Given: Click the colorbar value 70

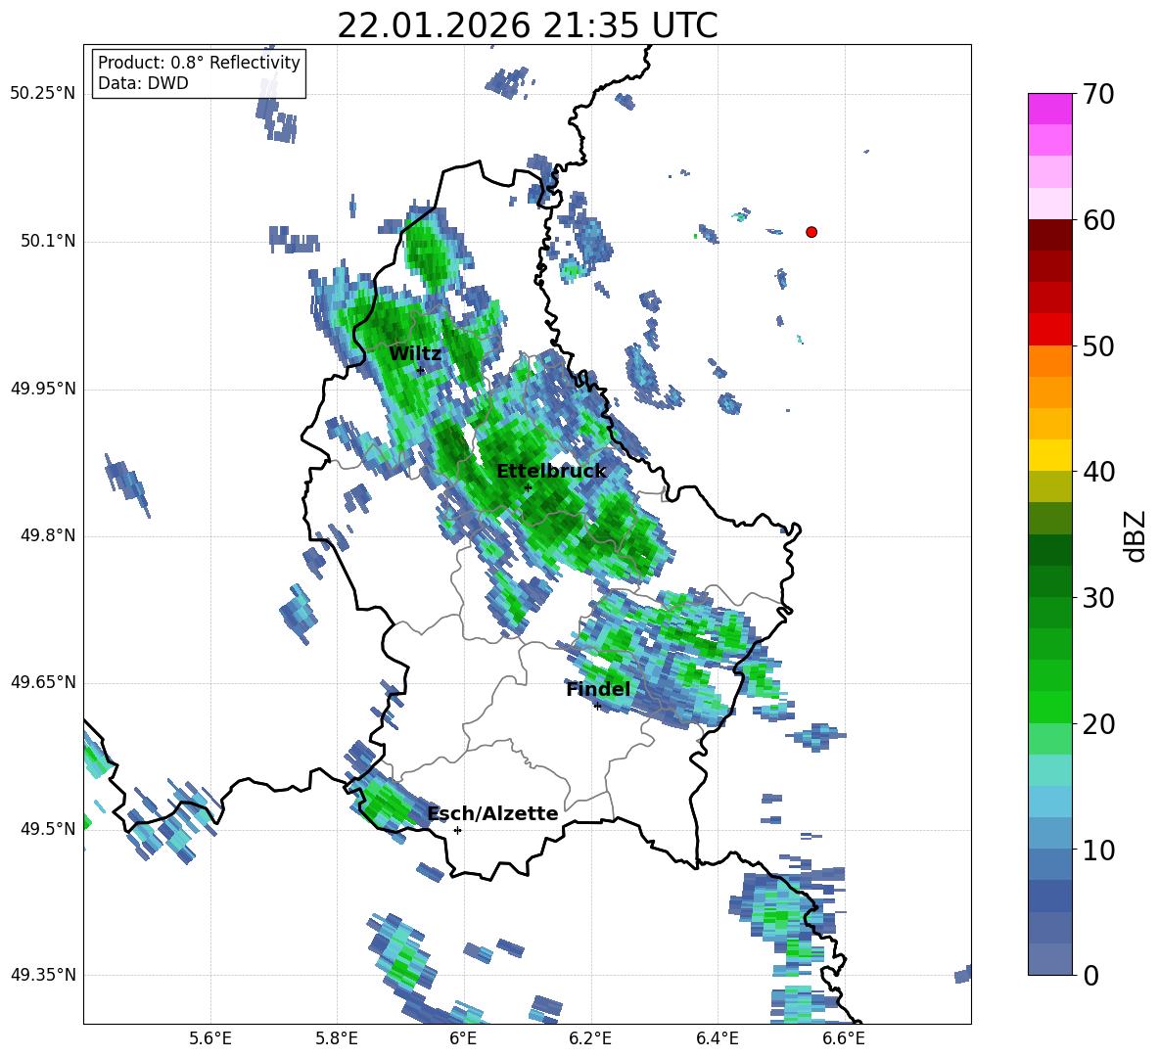Looking at the screenshot, I should pyautogui.click(x=1098, y=94).
